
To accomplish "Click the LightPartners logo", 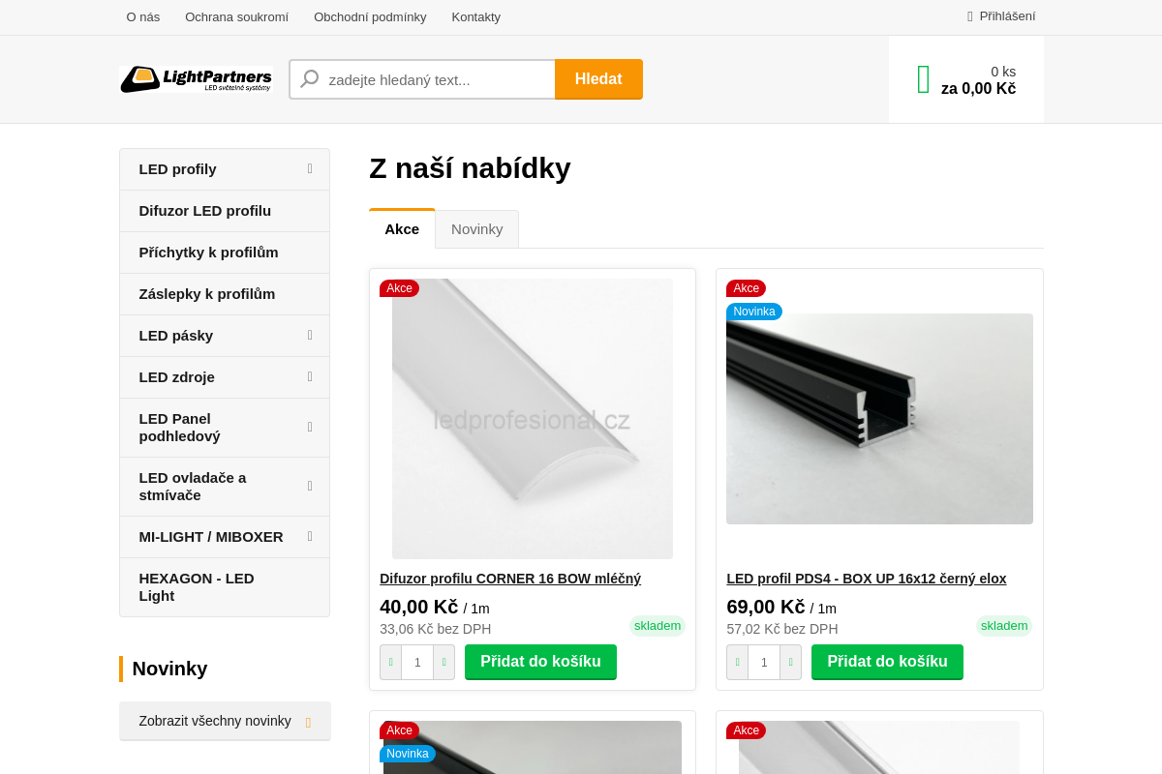I will 196,79.
